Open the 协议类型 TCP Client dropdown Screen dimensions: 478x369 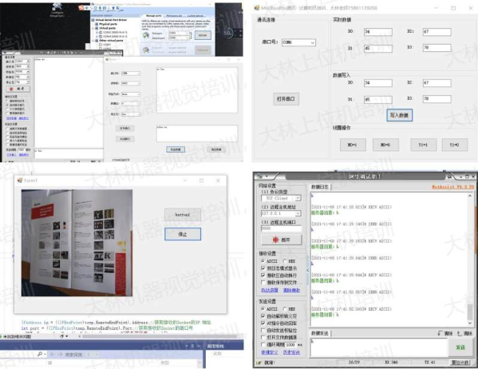point(298,198)
